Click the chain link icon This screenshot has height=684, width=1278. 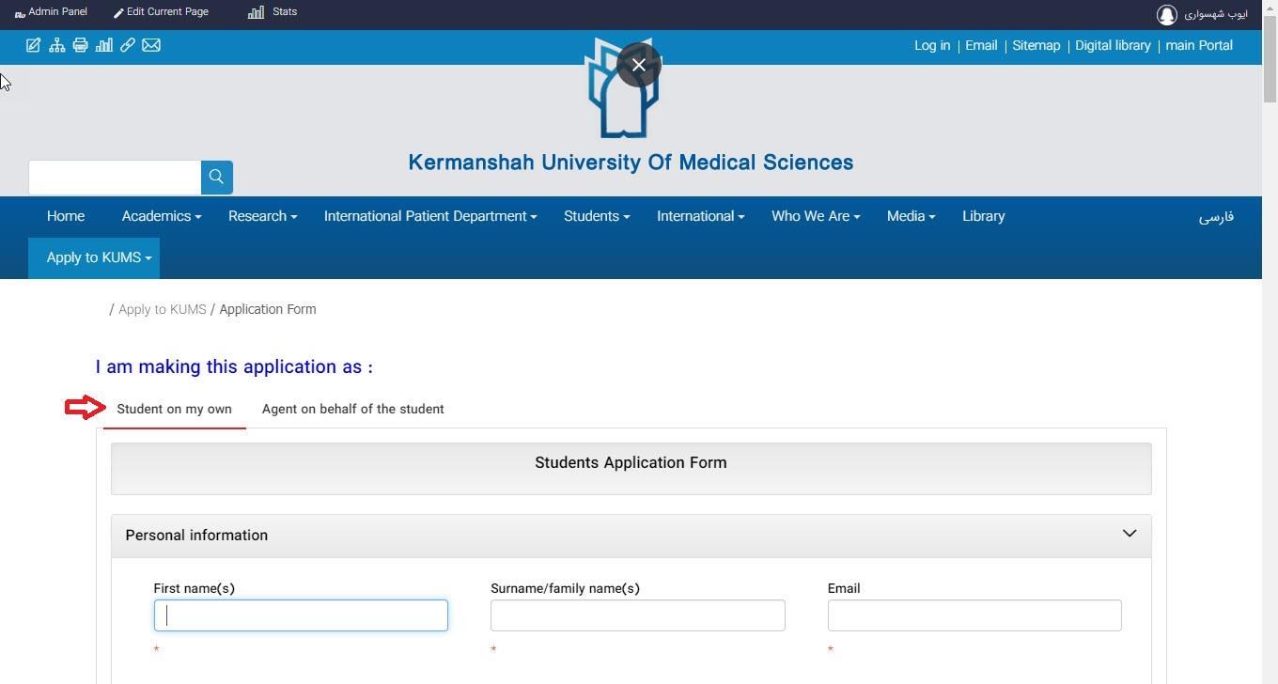coord(128,45)
